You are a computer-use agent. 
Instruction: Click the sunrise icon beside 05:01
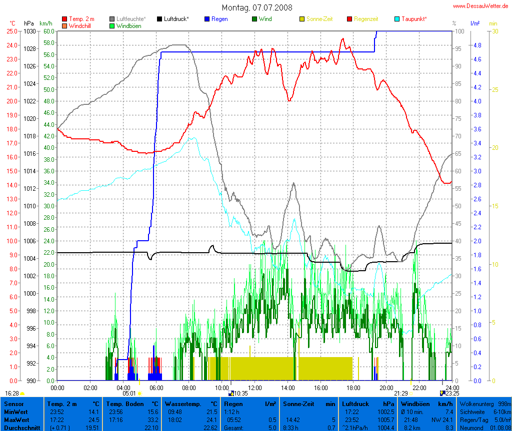click(139, 394)
